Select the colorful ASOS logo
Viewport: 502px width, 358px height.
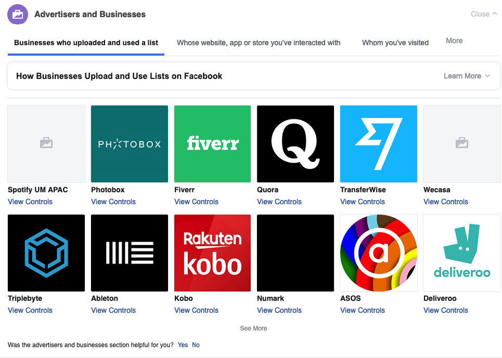[x=379, y=253]
